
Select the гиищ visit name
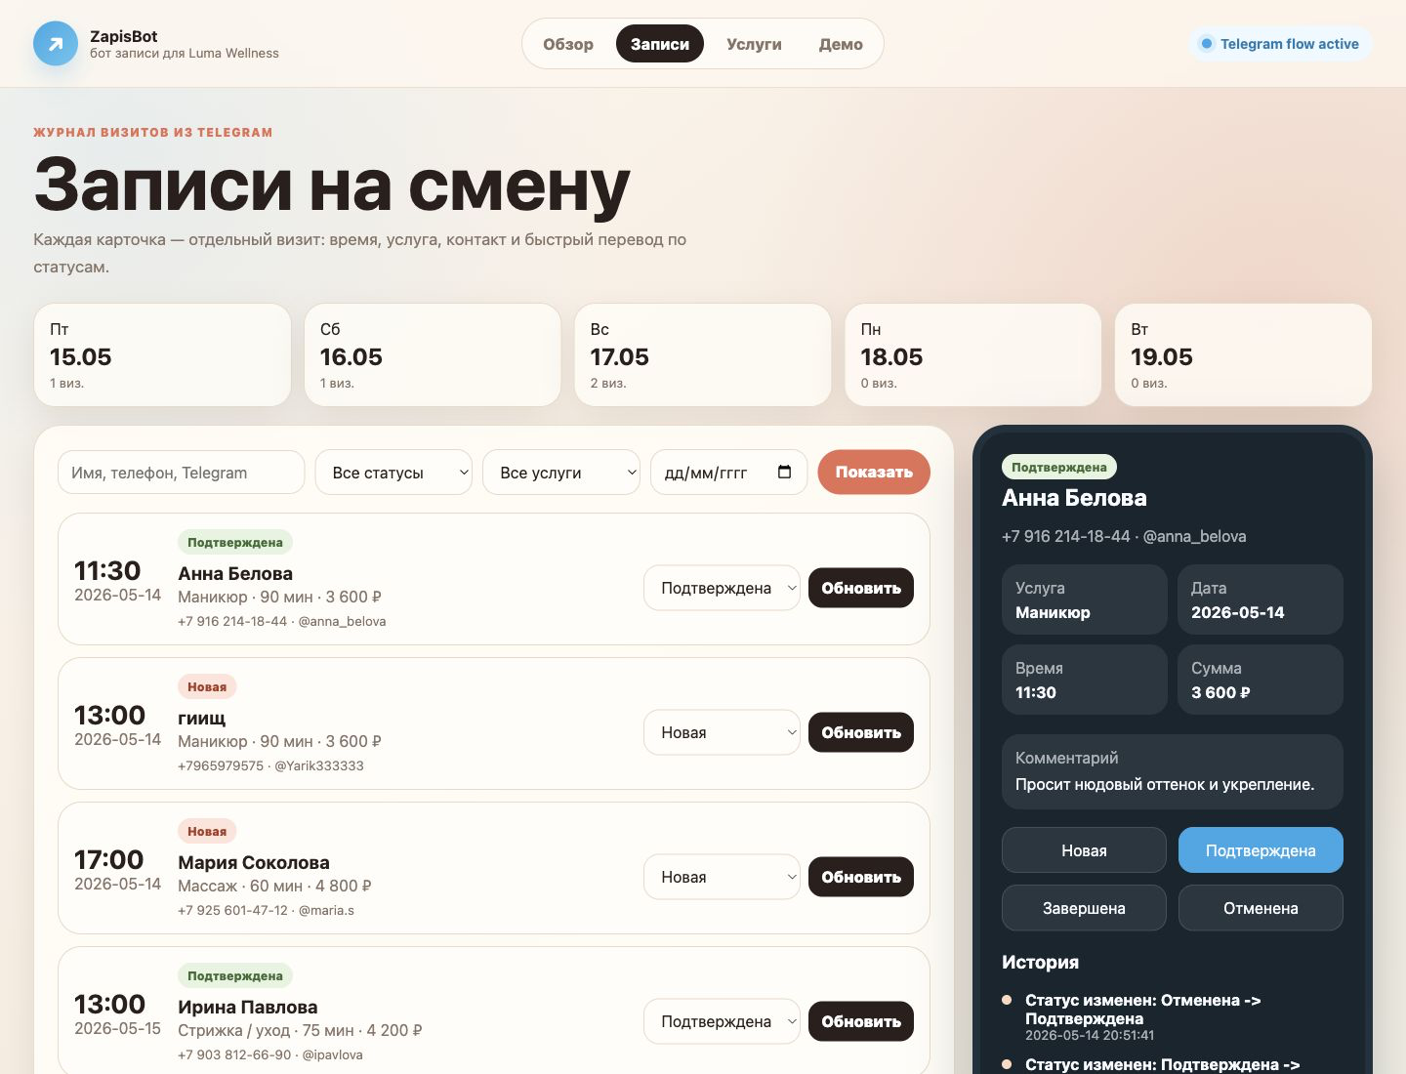[x=201, y=719]
